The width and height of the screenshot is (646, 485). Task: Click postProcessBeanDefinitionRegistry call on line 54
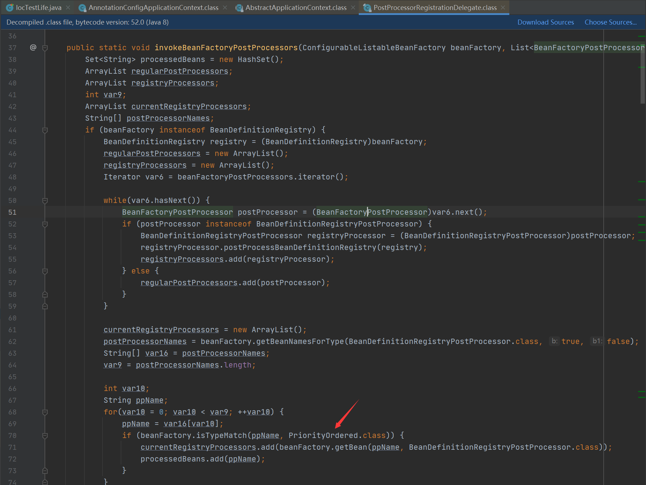(300, 247)
